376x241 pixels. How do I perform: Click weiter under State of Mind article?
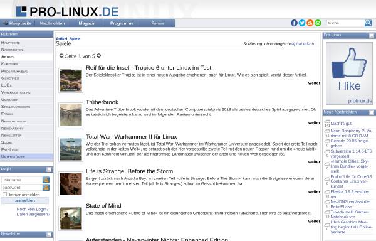(x=314, y=221)
